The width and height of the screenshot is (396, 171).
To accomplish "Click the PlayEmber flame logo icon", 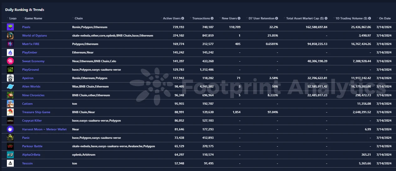I will click(10, 53).
